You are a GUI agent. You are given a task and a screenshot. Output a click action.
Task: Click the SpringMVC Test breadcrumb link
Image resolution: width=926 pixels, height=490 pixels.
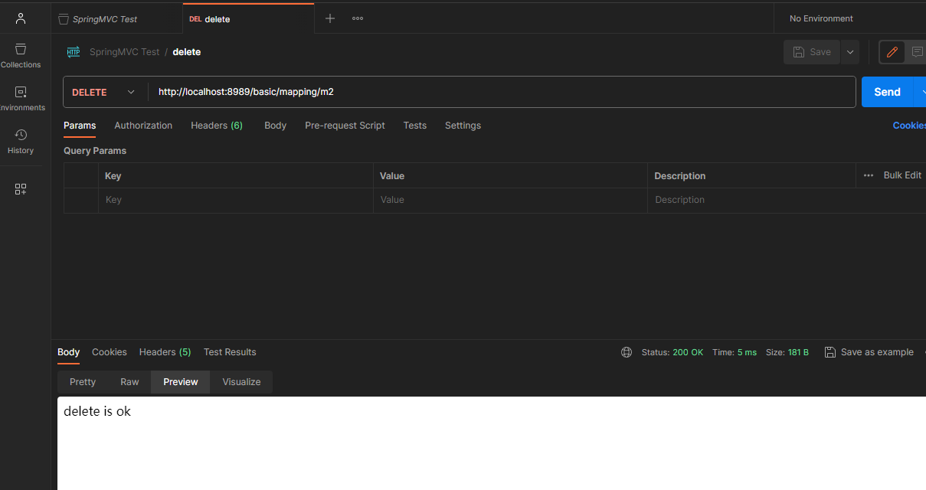click(124, 52)
